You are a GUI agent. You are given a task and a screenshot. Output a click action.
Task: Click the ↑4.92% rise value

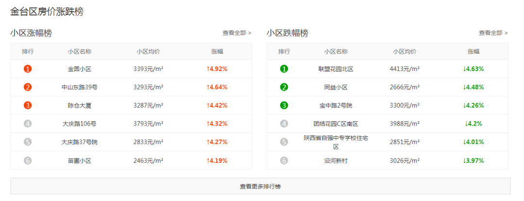coord(217,69)
